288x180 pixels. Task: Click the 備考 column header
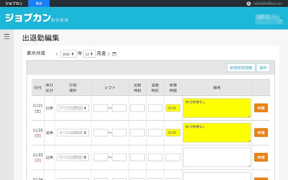point(217,88)
